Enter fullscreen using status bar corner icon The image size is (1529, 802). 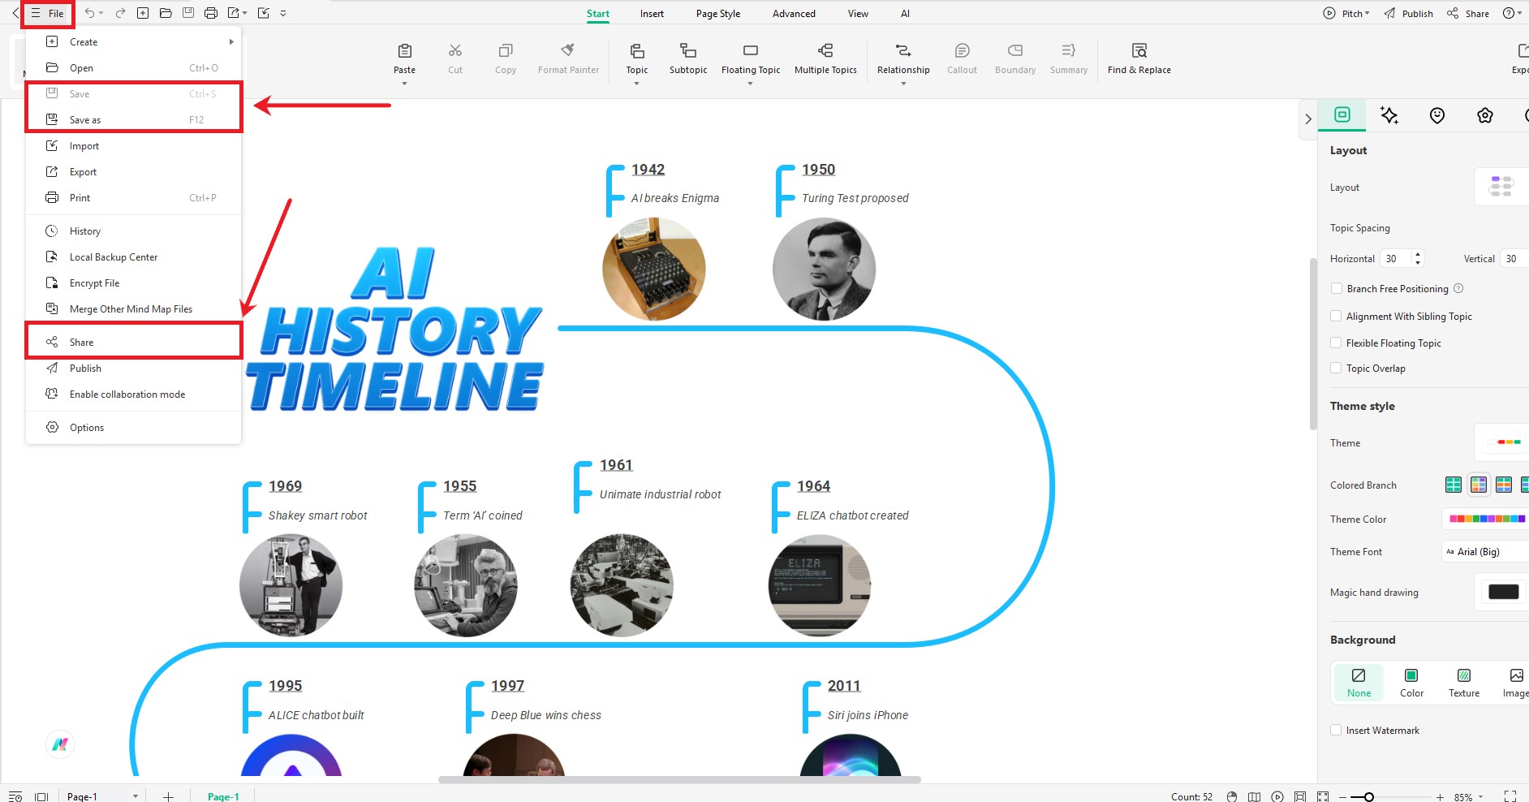tap(1510, 796)
